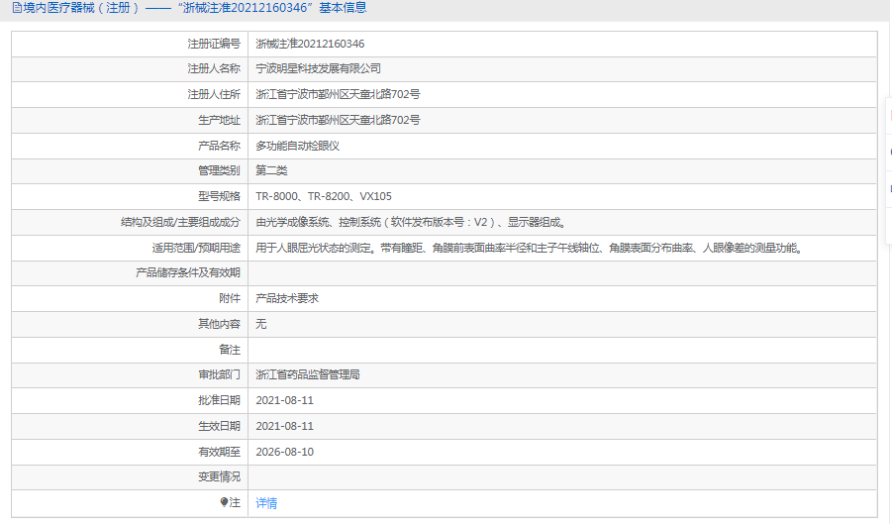
Task: Click the 批准日期 value 2021-08-11
Action: click(284, 400)
